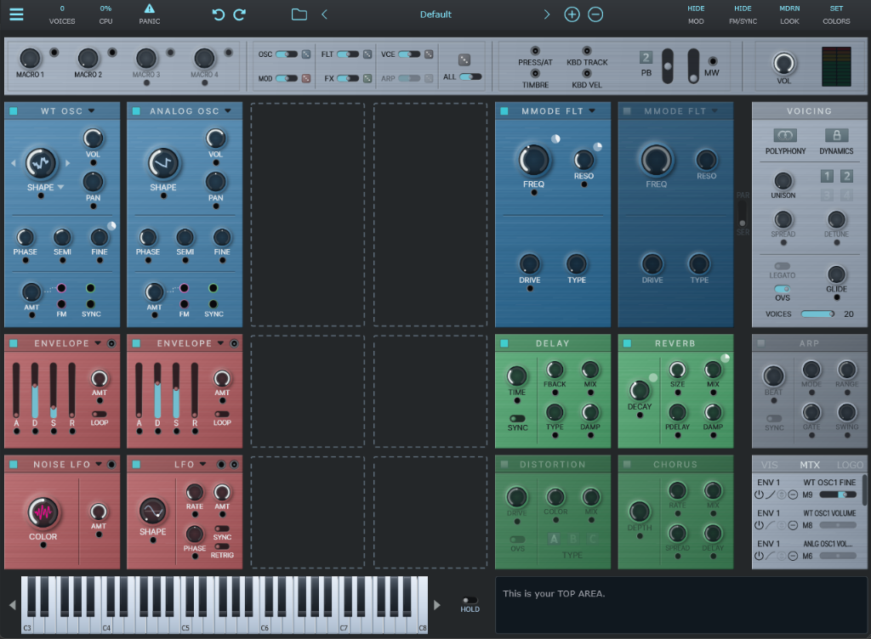Toggle the FX lock switch
Image resolution: width=871 pixels, height=639 pixels.
coord(348,79)
